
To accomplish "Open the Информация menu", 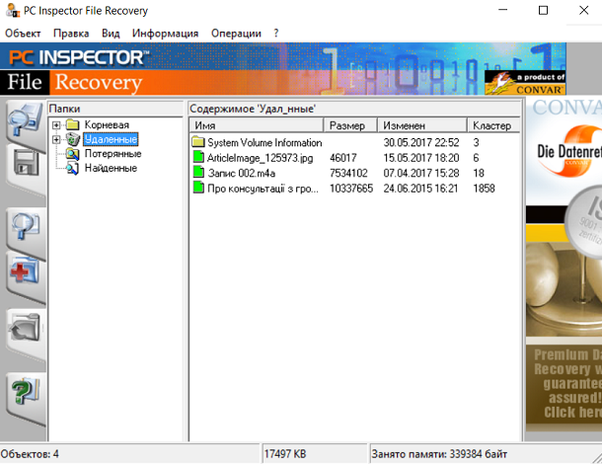I will [165, 33].
